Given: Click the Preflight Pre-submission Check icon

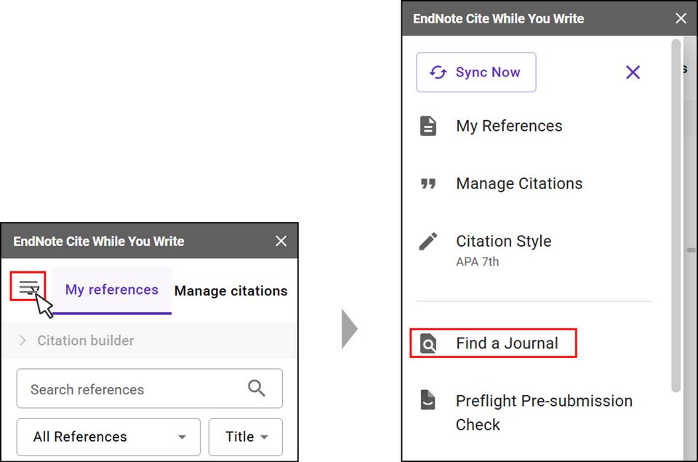Looking at the screenshot, I should 428,399.
